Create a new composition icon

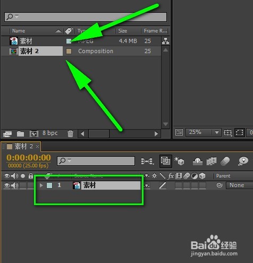pyautogui.click(x=34, y=134)
